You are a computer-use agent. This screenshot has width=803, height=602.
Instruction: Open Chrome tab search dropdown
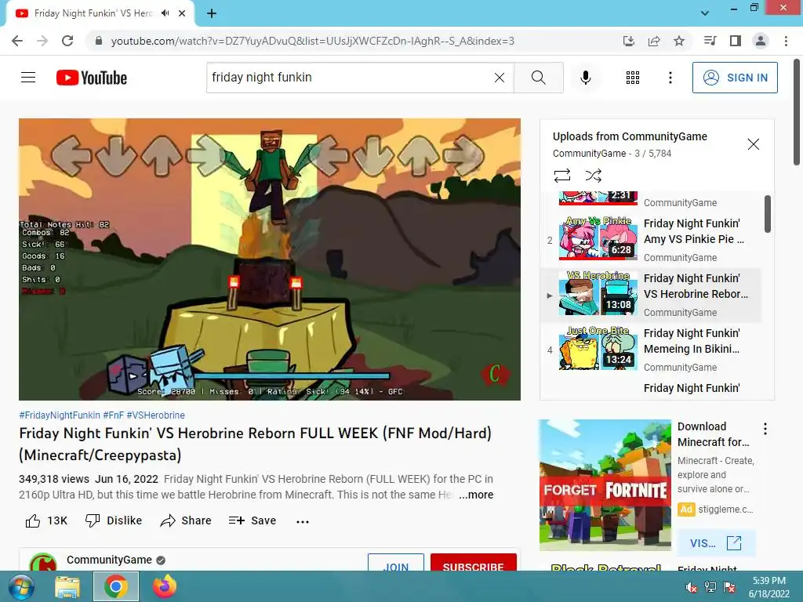point(705,13)
